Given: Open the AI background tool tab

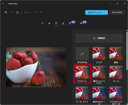Looking at the screenshot, I should (81, 23).
